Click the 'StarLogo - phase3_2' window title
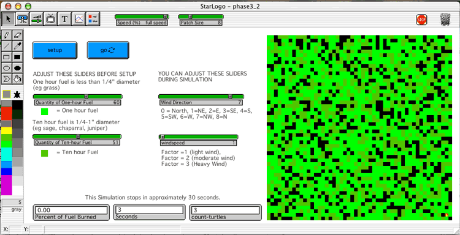The width and height of the screenshot is (460, 235). 229,6
